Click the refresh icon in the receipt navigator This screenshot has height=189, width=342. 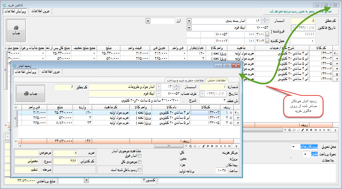[191, 146]
